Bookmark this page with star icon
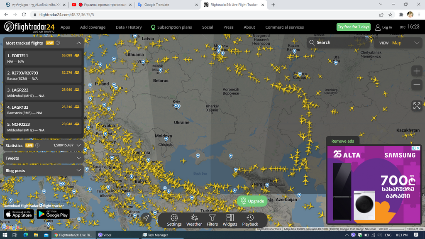This screenshot has height=239, width=425. 390,15
